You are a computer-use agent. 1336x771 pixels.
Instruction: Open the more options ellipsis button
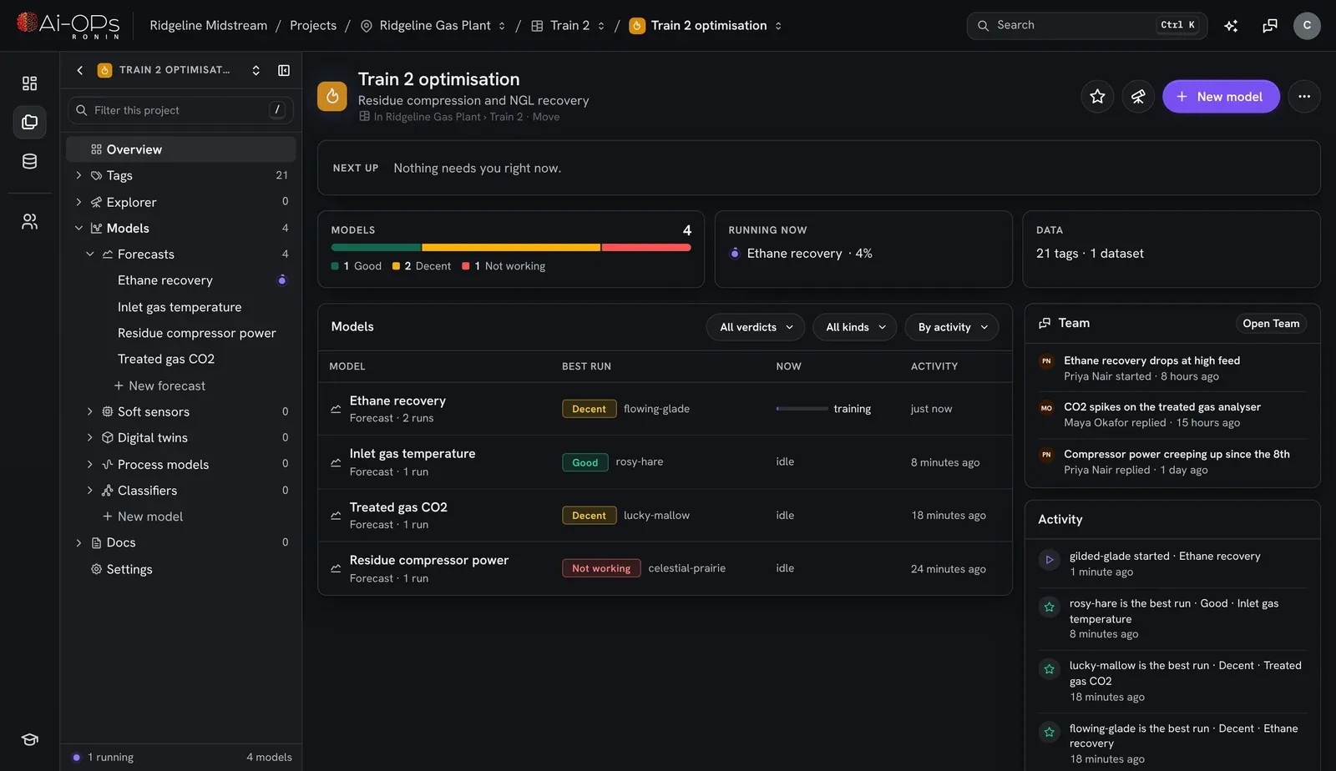tap(1304, 97)
